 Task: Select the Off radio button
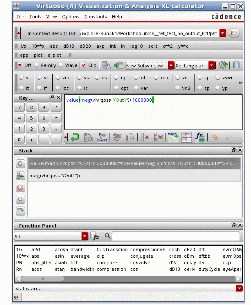pyautogui.click(x=20, y=65)
